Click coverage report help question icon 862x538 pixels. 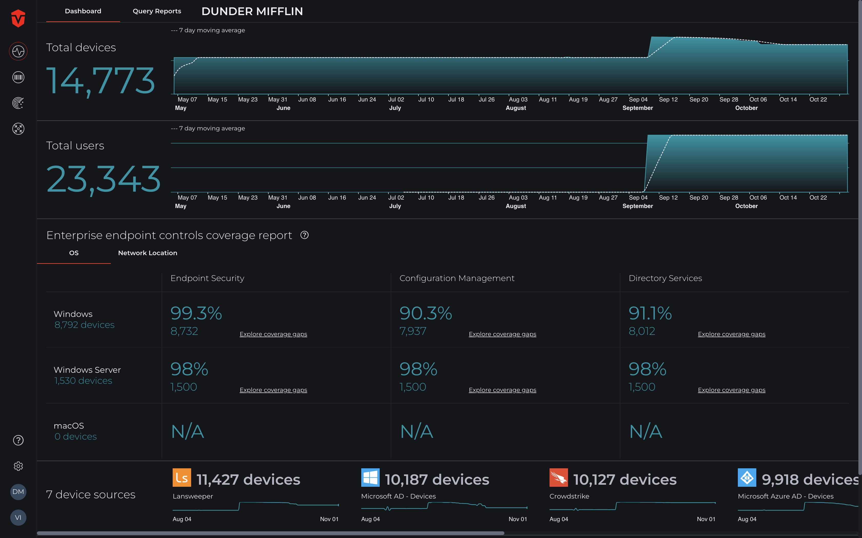(304, 235)
